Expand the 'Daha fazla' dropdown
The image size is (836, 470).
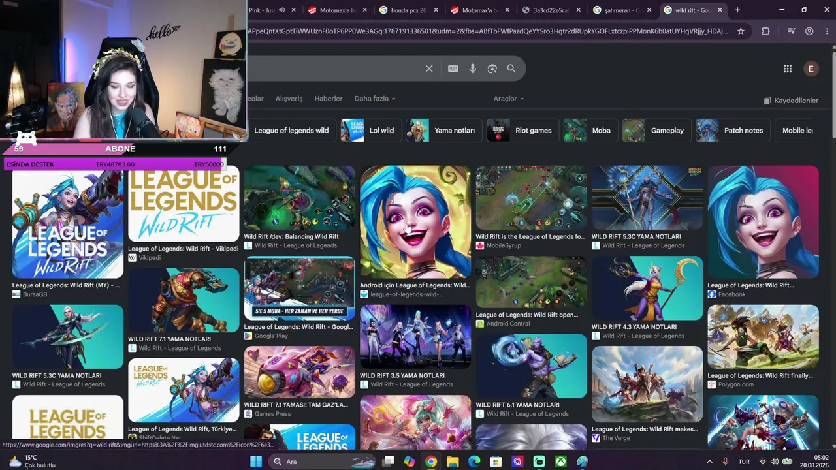[x=375, y=99]
